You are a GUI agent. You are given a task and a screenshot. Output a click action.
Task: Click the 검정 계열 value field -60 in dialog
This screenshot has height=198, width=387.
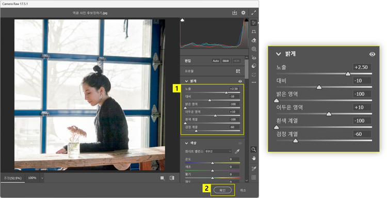pyautogui.click(x=234, y=127)
